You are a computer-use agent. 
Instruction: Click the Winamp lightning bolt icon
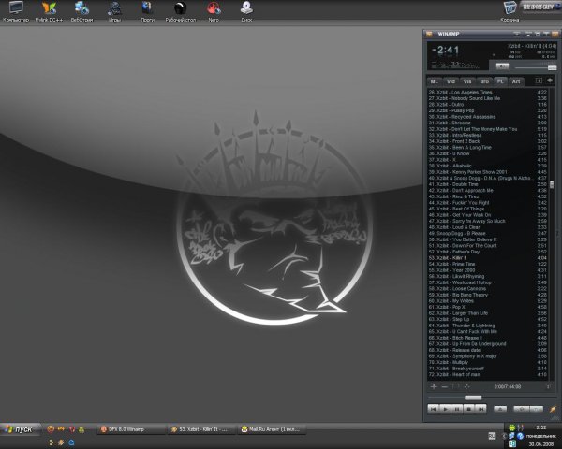553,409
